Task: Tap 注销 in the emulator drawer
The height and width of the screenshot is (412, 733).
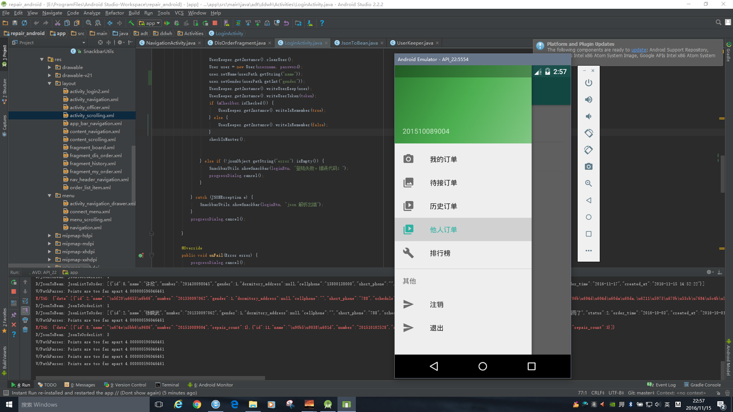Action: 463,304
